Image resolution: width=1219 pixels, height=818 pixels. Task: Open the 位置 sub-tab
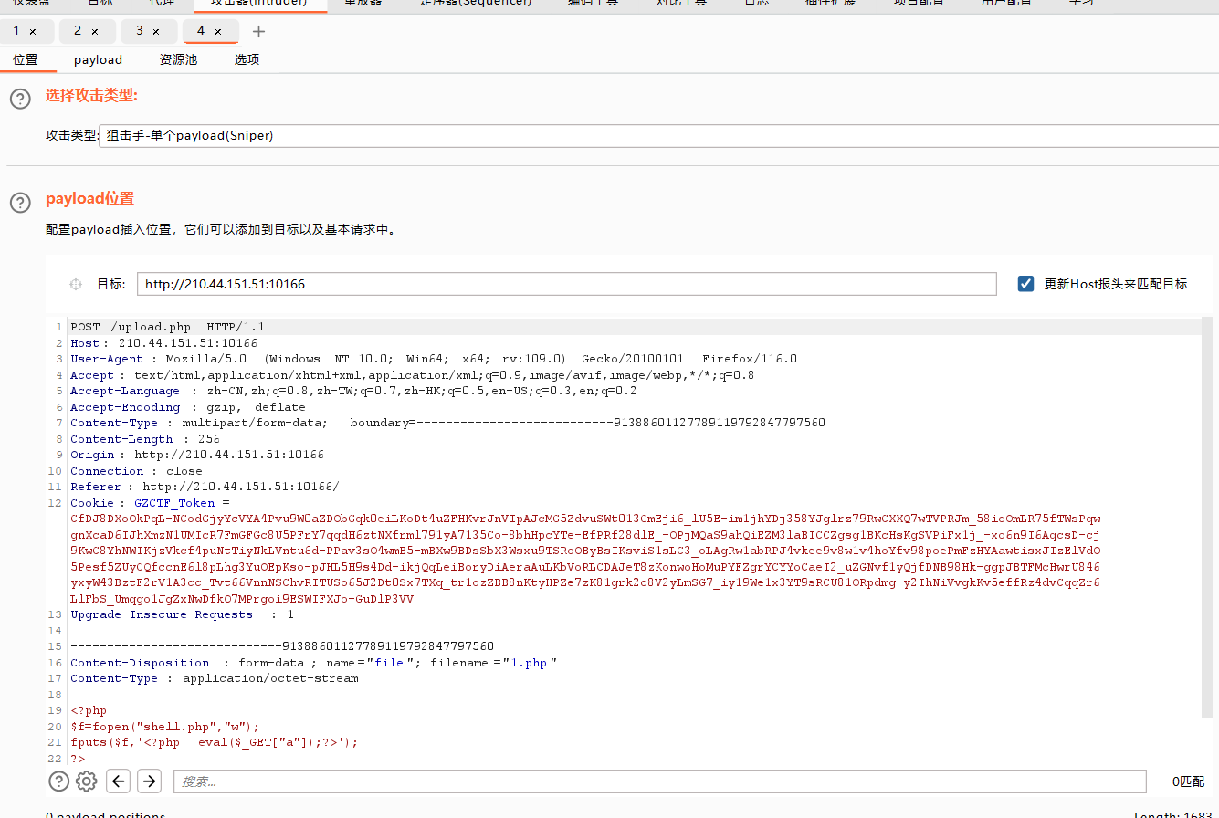coord(26,59)
